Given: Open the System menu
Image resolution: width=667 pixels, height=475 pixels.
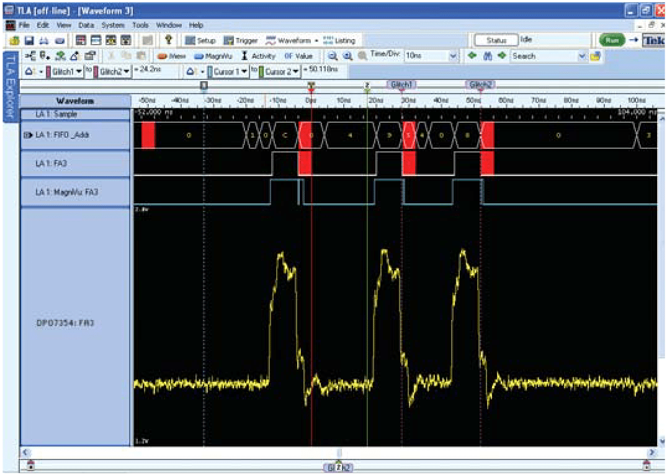Looking at the screenshot, I should (112, 25).
